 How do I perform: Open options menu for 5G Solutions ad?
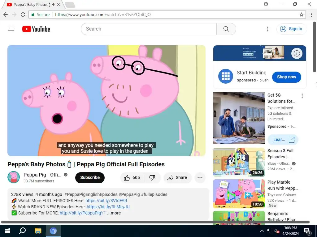tap(302, 96)
